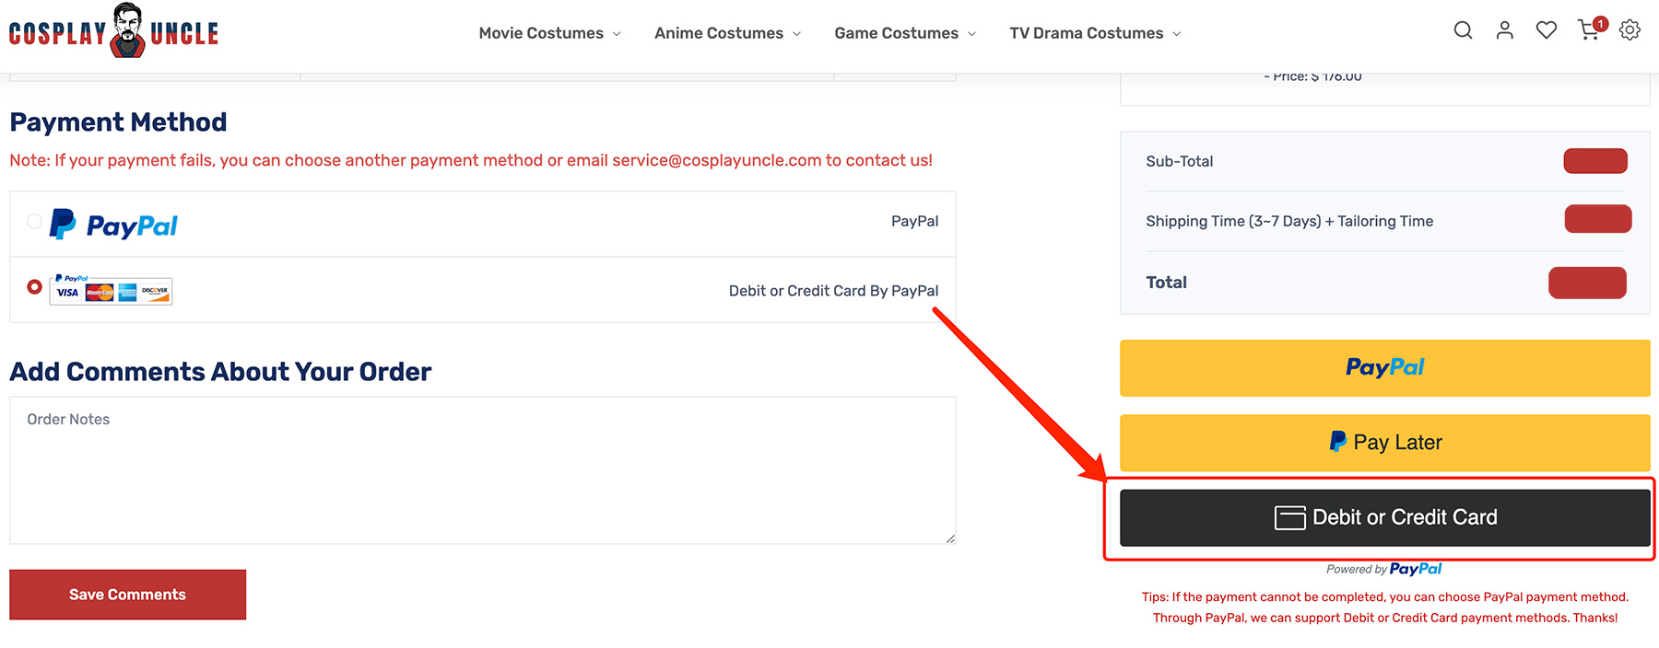
Task: Expand the TV Drama Costumes menu
Action: click(1095, 33)
